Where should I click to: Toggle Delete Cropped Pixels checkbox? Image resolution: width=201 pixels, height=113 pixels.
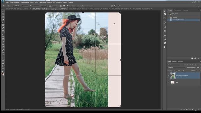[68, 6]
